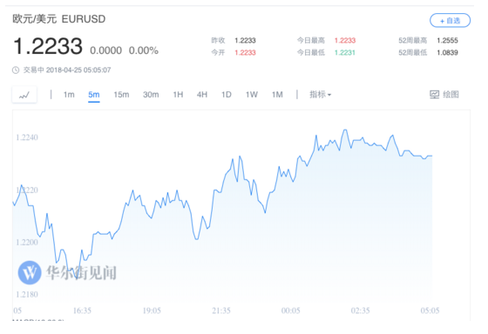The height and width of the screenshot is (334, 488).
Task: Select the 1H timeframe
Action: (x=178, y=95)
